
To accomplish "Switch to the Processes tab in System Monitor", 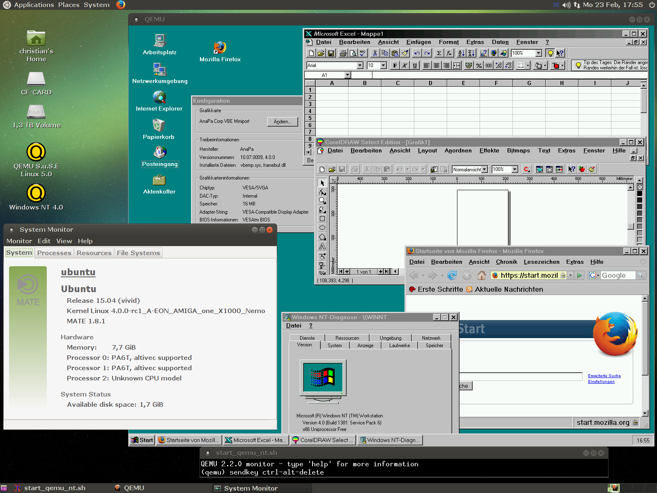I will (x=54, y=253).
